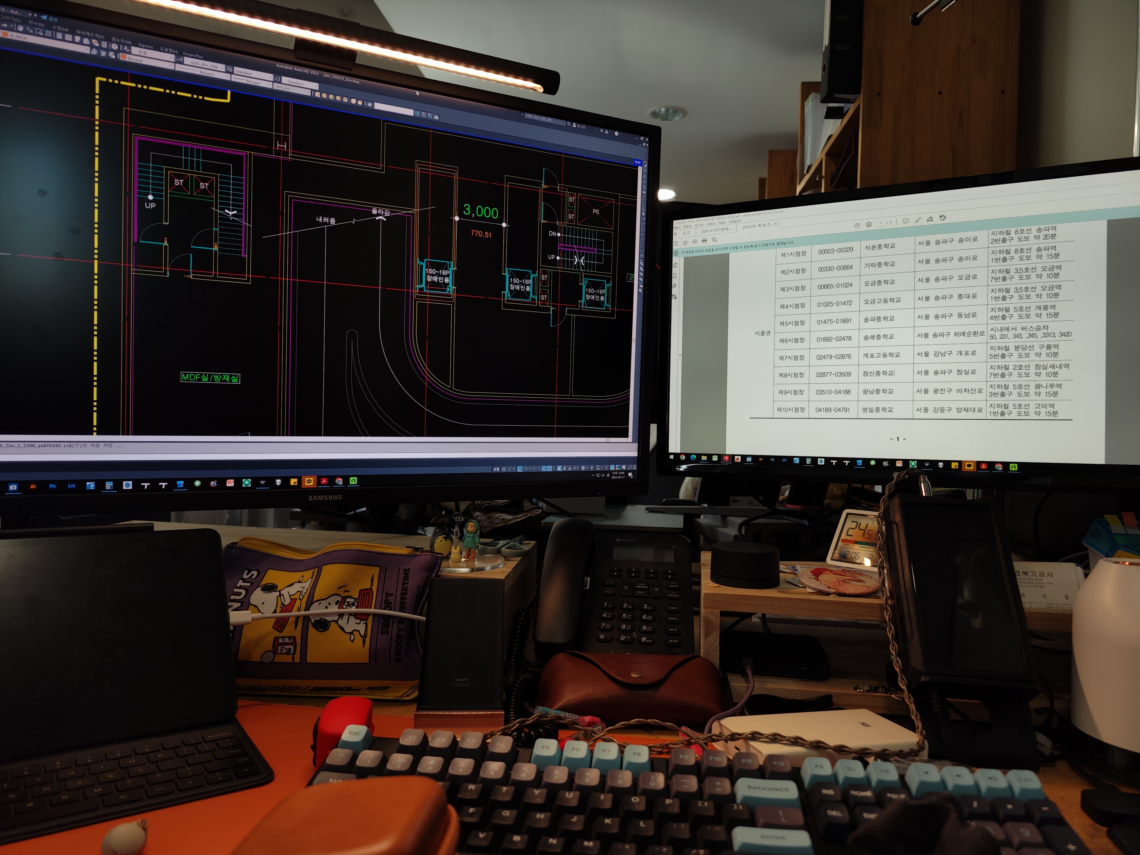Select the 00330-00664 table cell
1140x855 pixels.
click(x=835, y=268)
